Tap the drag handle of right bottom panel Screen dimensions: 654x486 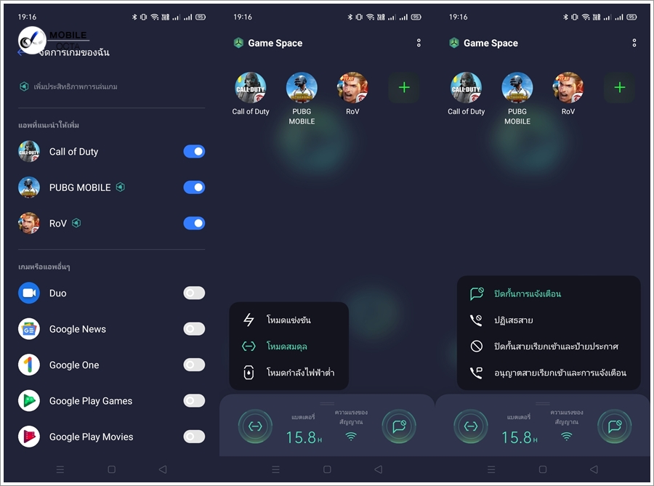[543, 403]
